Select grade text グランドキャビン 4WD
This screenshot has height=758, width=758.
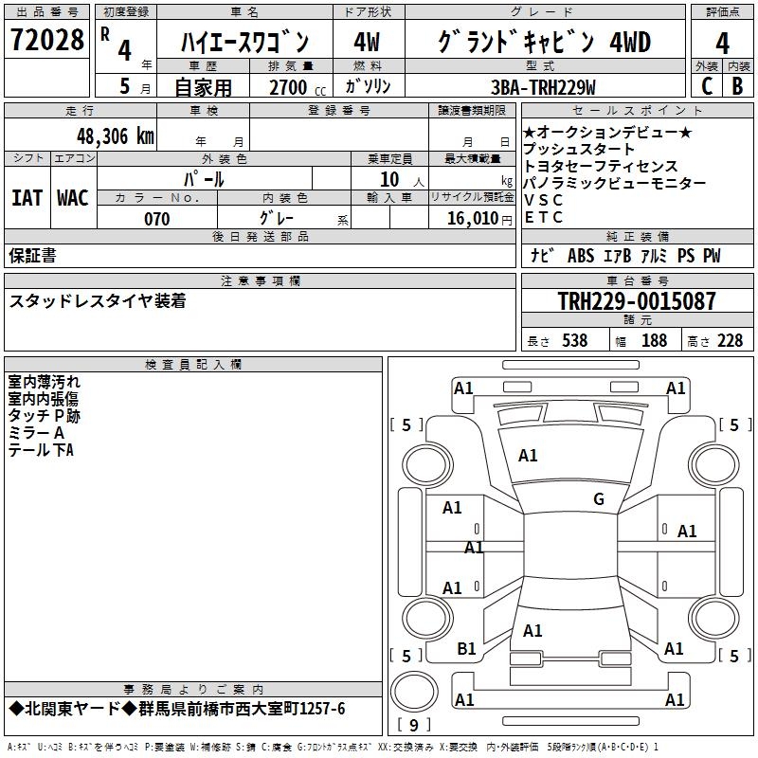point(544,42)
